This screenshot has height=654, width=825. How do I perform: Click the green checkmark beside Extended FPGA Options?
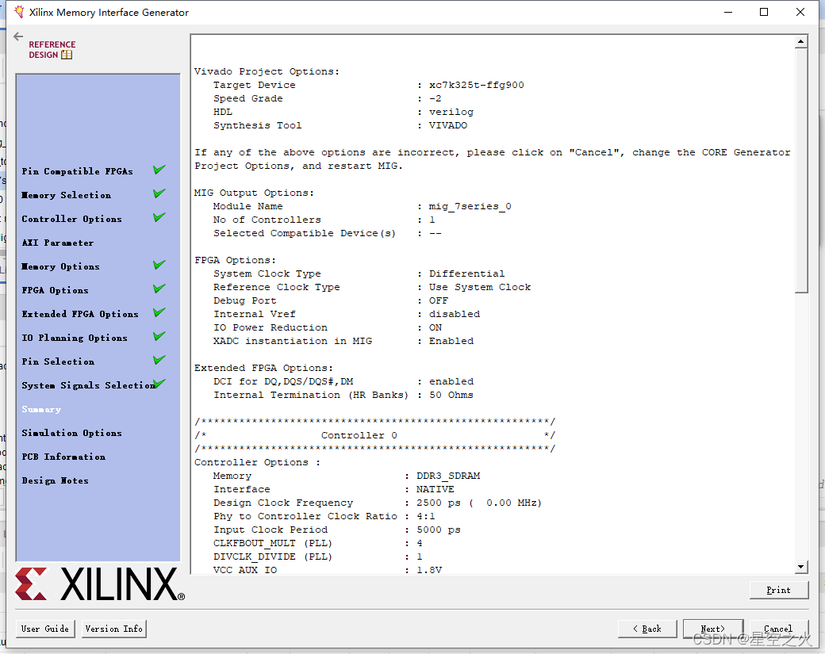pos(159,312)
